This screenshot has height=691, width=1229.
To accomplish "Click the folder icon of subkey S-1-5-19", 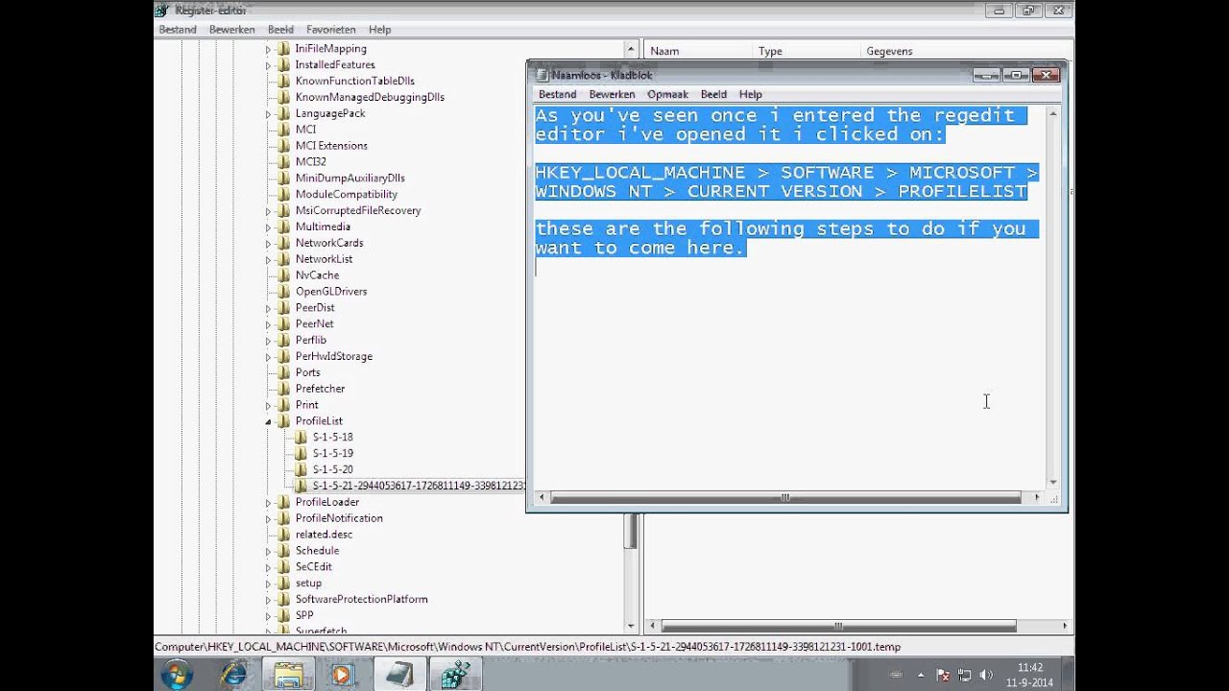I will coord(301,454).
